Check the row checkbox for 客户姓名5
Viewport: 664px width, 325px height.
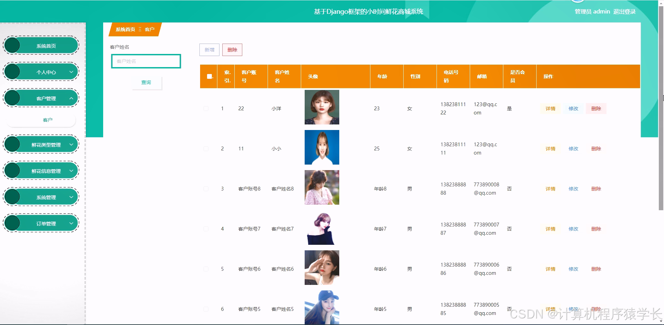point(206,309)
